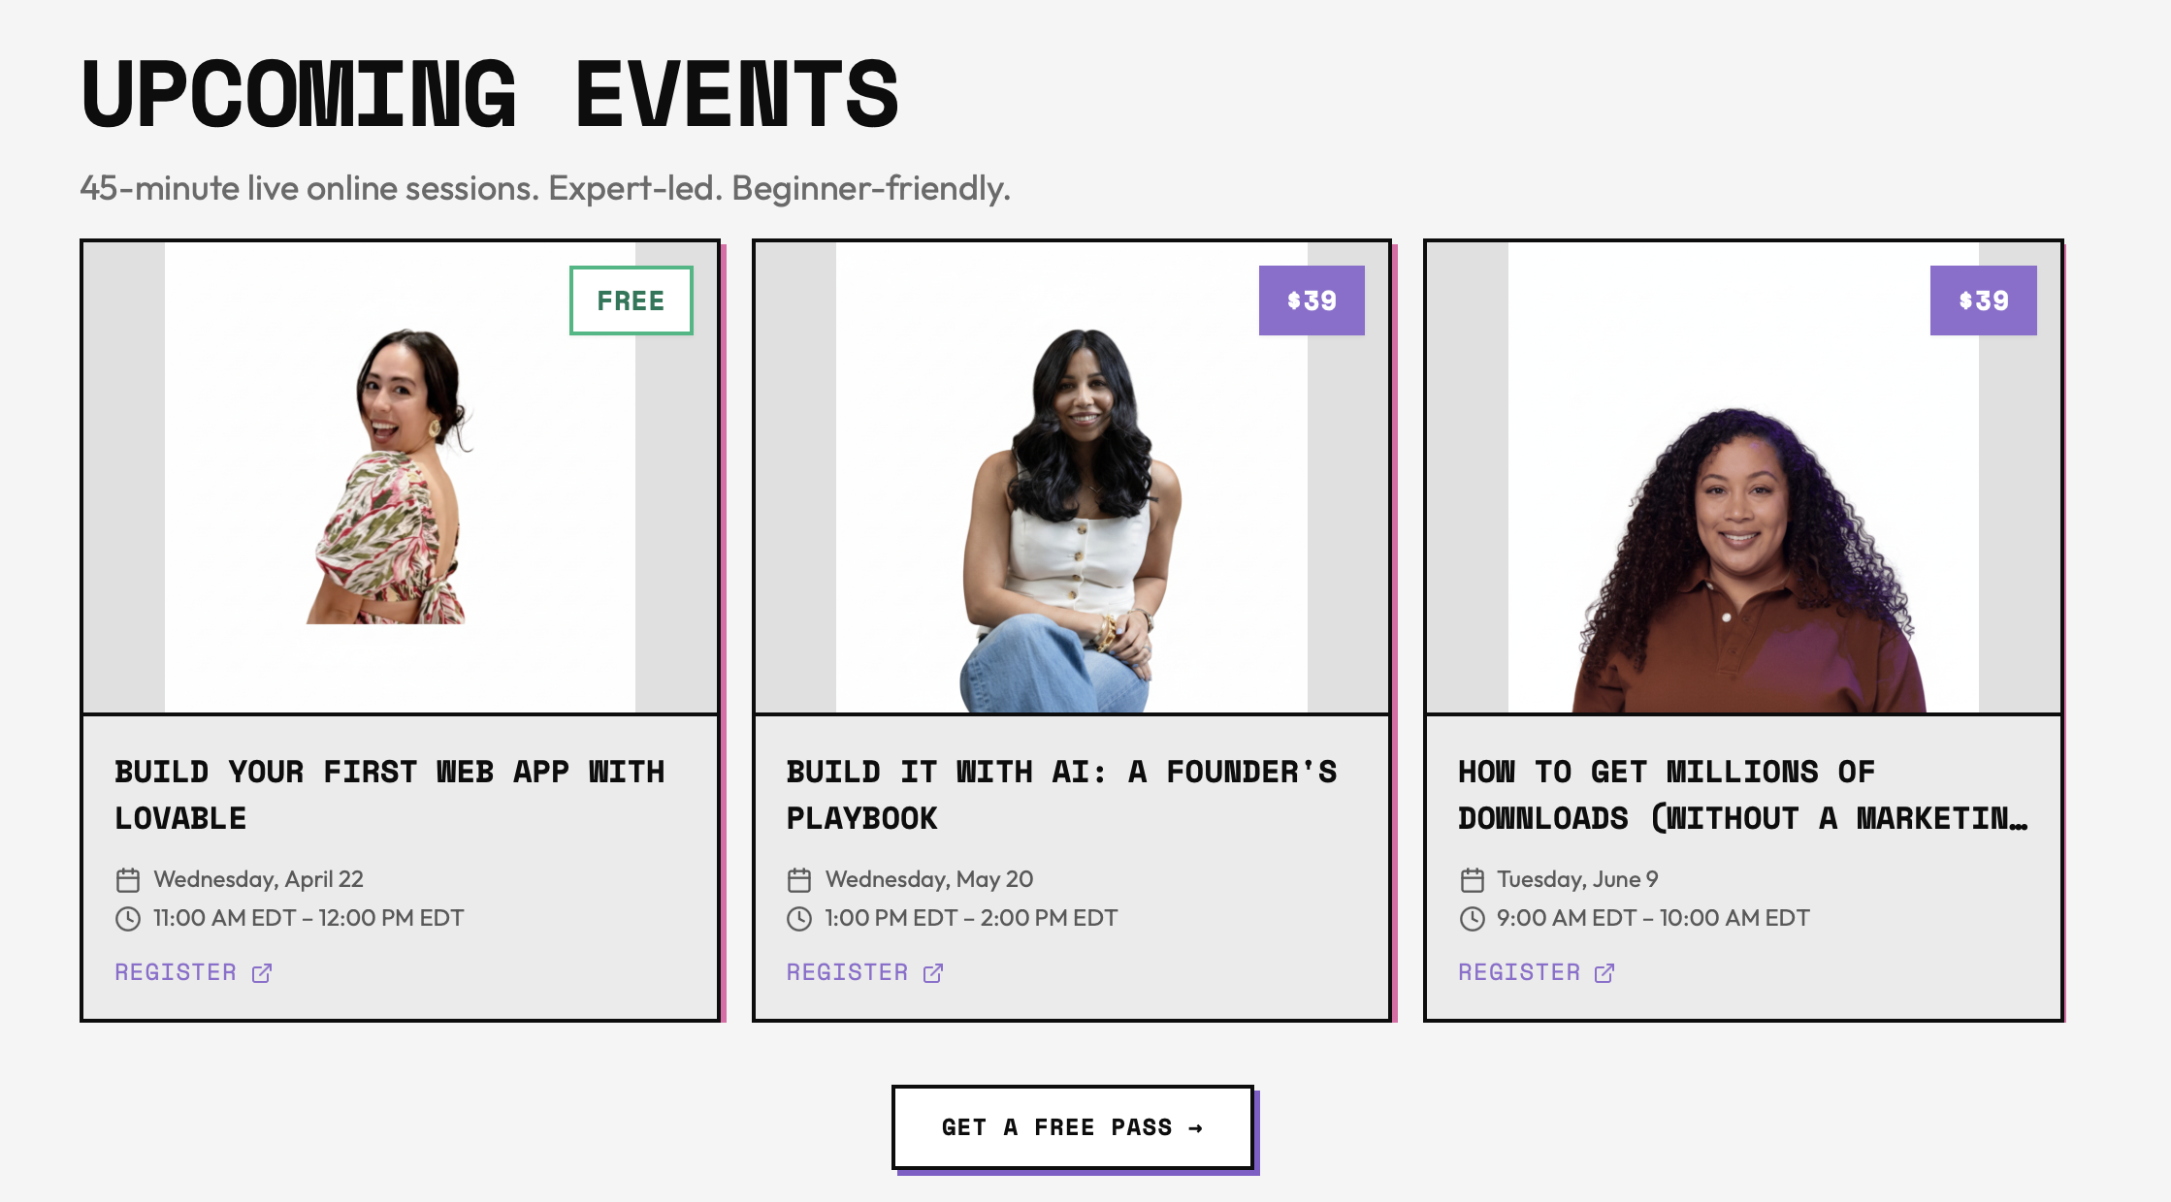Screen dimensions: 2171x1202
Task: Click the clock icon next to 9:00 AM EDT
Action: (1472, 918)
